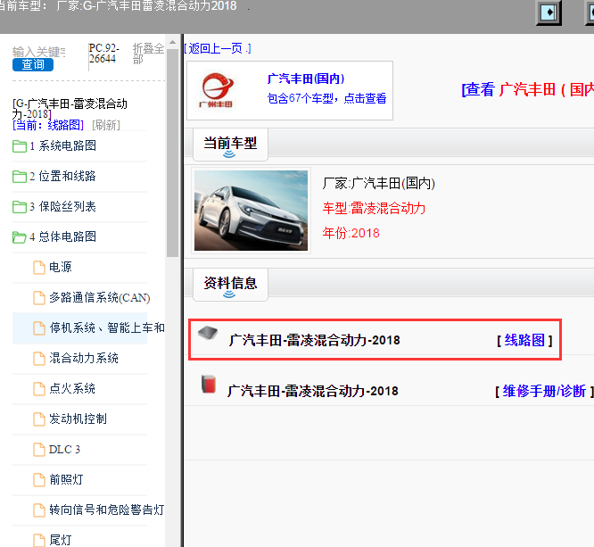This screenshot has width=594, height=547.
Task: Click the 车型:雷凌混合动力 red text
Action: (374, 208)
